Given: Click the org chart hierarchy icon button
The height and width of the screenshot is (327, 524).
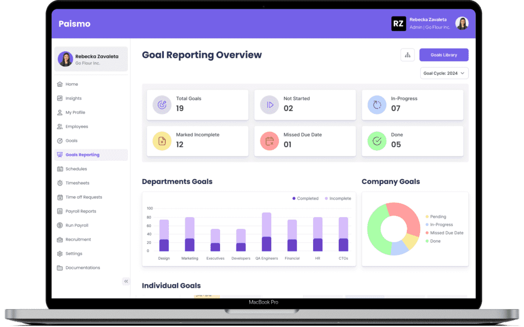Looking at the screenshot, I should [407, 55].
